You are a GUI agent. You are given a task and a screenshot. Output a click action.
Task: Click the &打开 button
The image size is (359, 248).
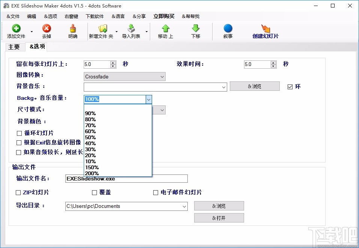click(219, 218)
